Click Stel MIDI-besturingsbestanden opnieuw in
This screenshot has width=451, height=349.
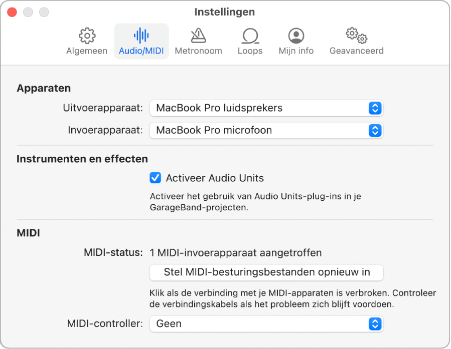point(266,272)
